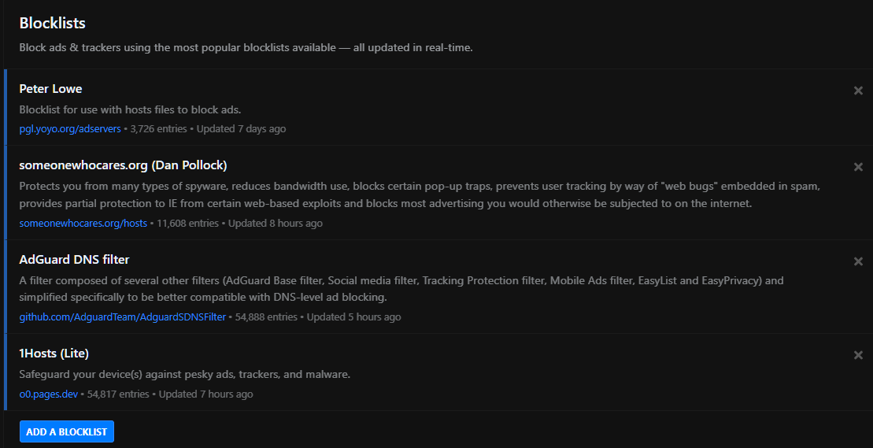The height and width of the screenshot is (448, 873).
Task: Click the Add a Blocklist button
Action: coord(67,431)
